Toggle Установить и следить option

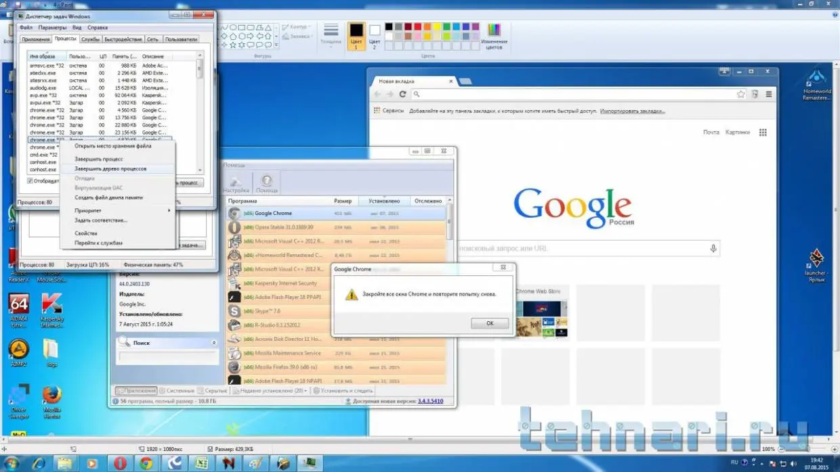click(342, 391)
